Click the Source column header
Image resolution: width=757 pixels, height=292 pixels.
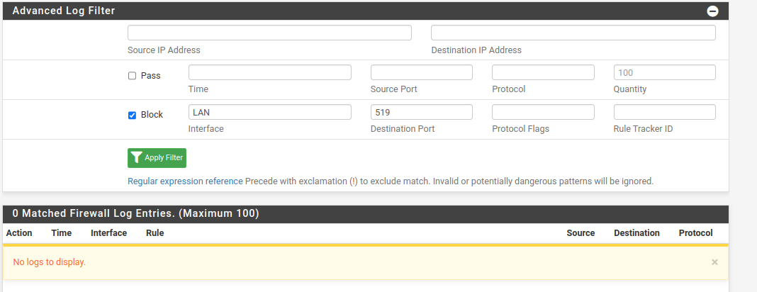(581, 233)
